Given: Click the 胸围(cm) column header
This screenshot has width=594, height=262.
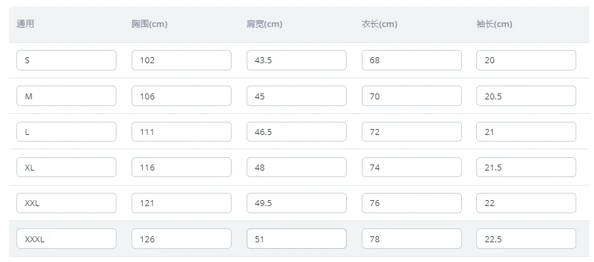Looking at the screenshot, I should 149,24.
